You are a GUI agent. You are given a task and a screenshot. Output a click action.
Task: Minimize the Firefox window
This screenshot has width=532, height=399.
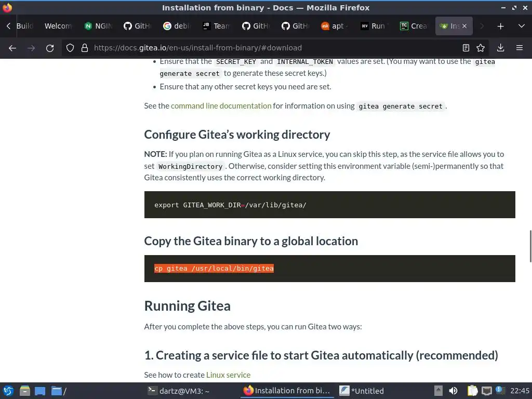click(x=503, y=7)
